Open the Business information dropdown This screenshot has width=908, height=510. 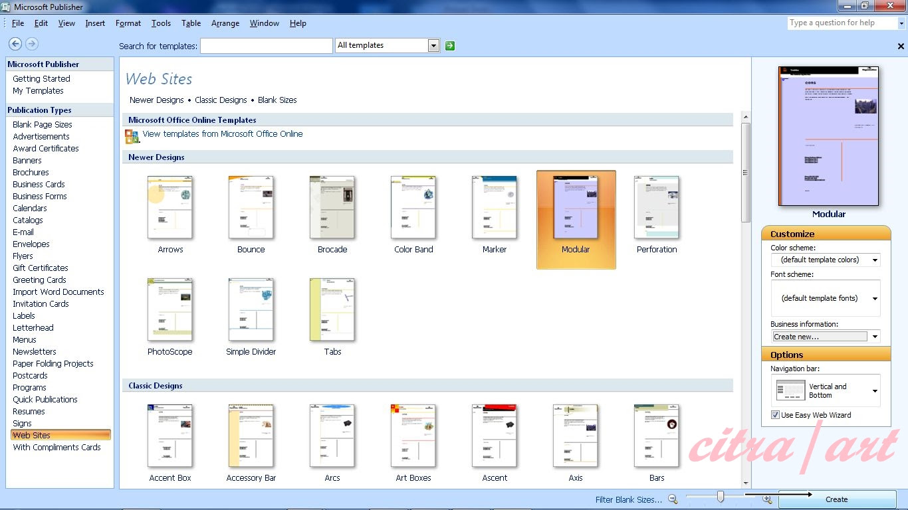coord(875,337)
